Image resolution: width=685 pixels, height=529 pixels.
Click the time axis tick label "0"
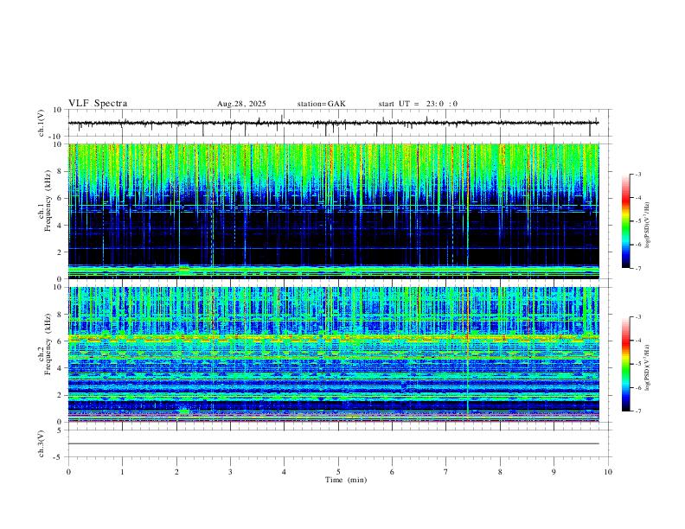(68, 472)
